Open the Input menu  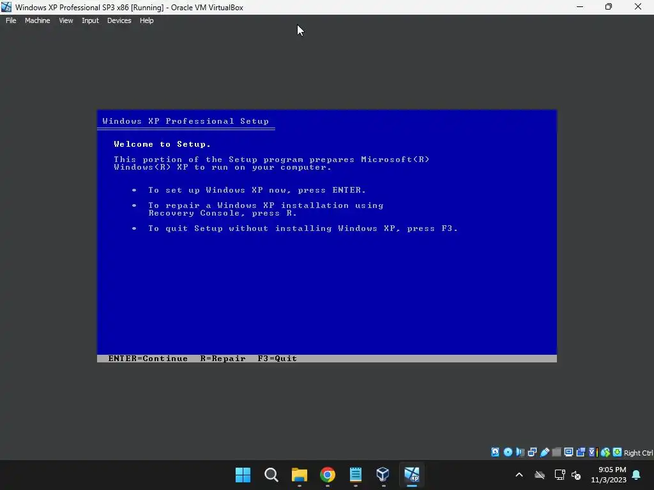[90, 20]
